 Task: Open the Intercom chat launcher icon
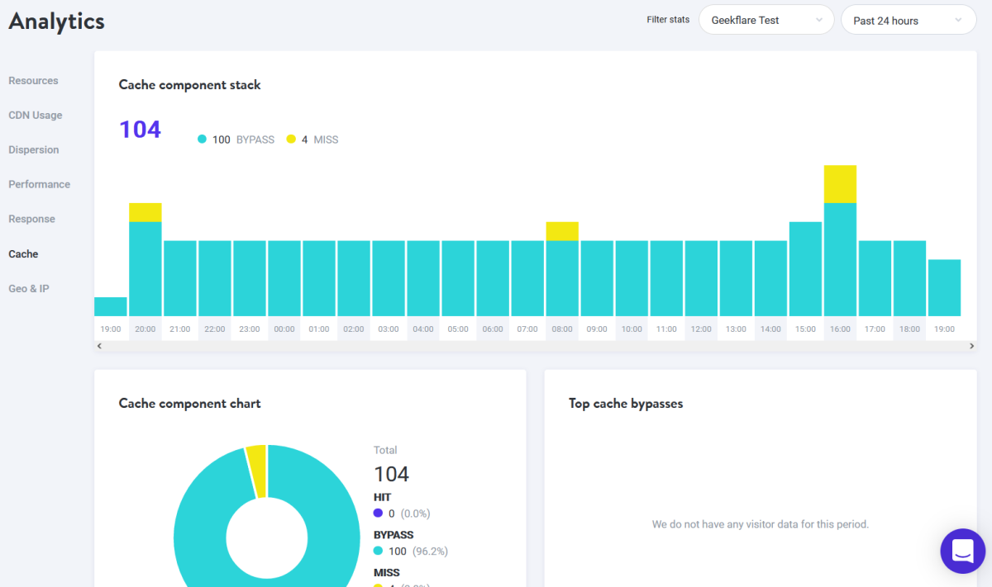962,551
